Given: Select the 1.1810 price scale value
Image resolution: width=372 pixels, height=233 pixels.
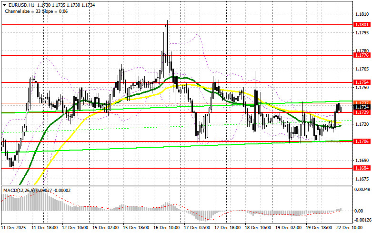Looking at the screenshot, I should coord(362,14).
